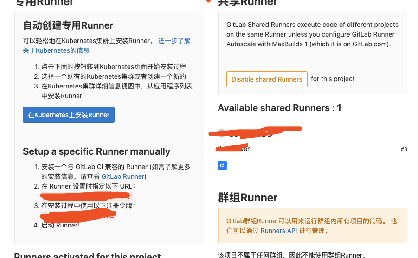Click step 点击下面的按钮转到Kubernetes页面开始安装过程
This screenshot has height=258, width=418.
tap(114, 67)
